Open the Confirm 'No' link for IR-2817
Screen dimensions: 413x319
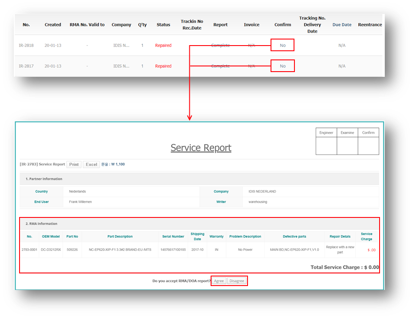click(283, 66)
